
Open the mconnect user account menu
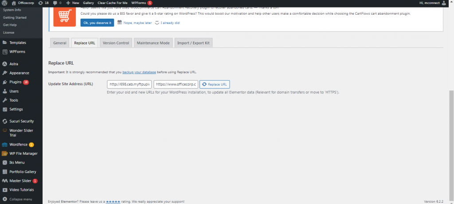[x=432, y=3]
